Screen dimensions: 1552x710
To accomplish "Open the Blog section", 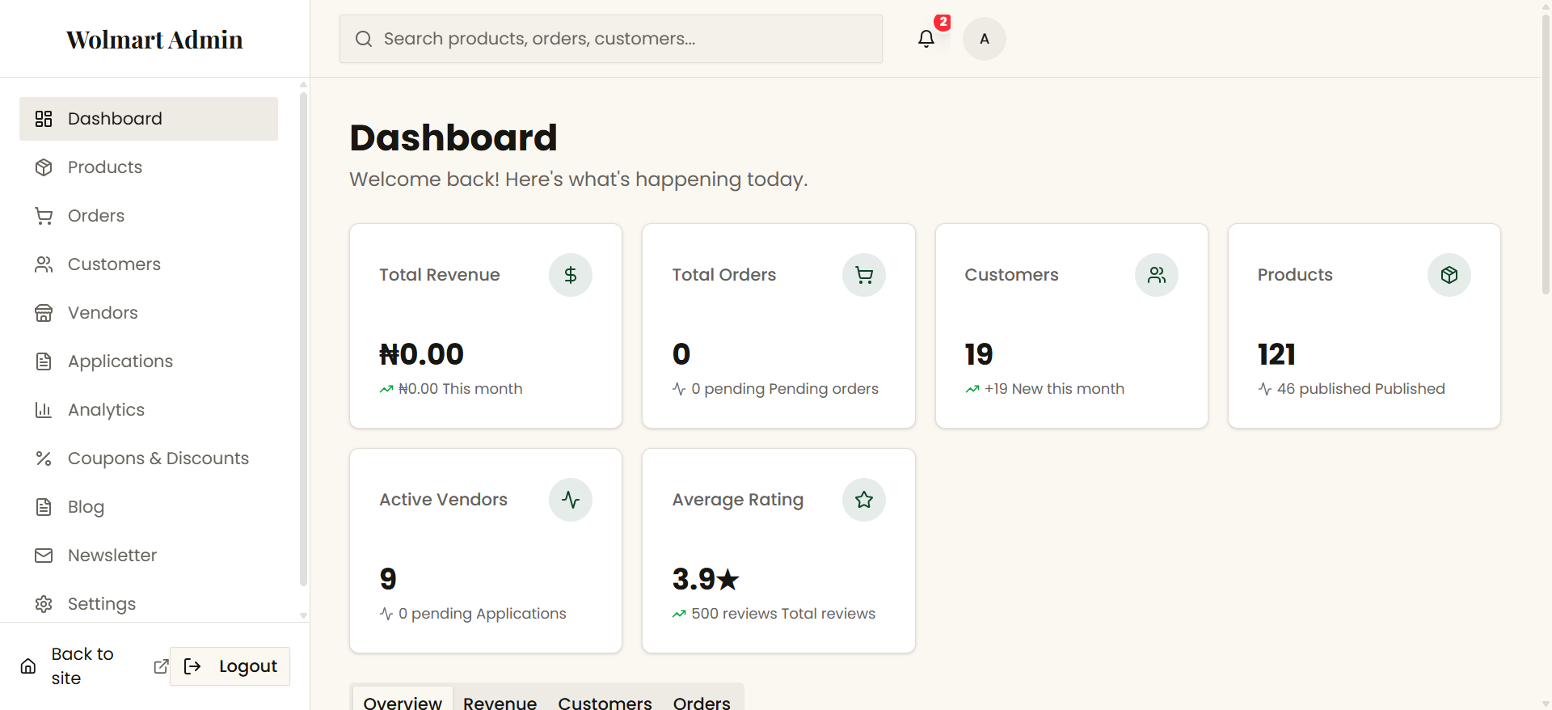I will (149, 507).
